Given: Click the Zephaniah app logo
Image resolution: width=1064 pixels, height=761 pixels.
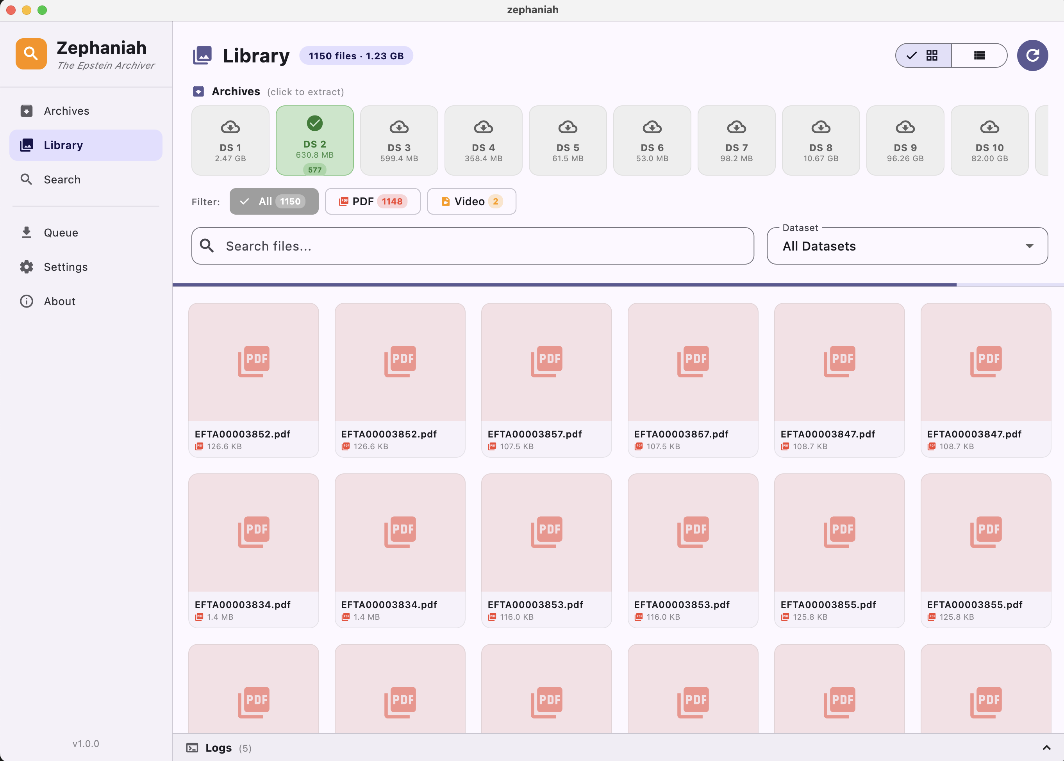Looking at the screenshot, I should [30, 53].
